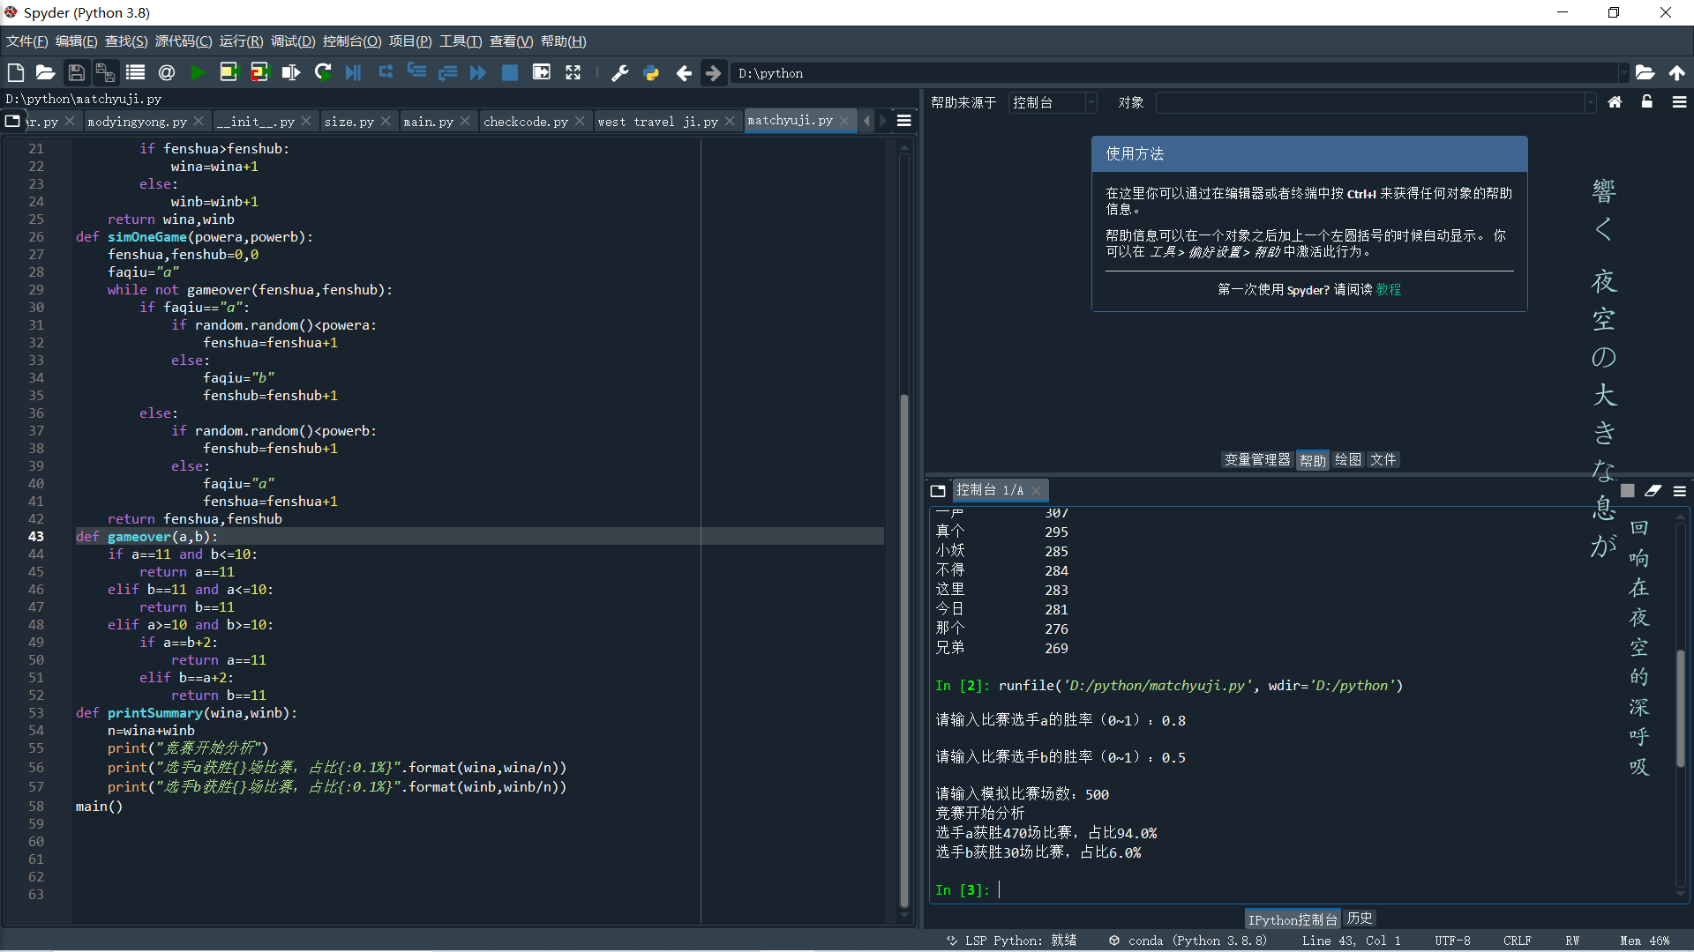
Task: Toggle the blue stop-debugging square button
Action: pyautogui.click(x=510, y=73)
